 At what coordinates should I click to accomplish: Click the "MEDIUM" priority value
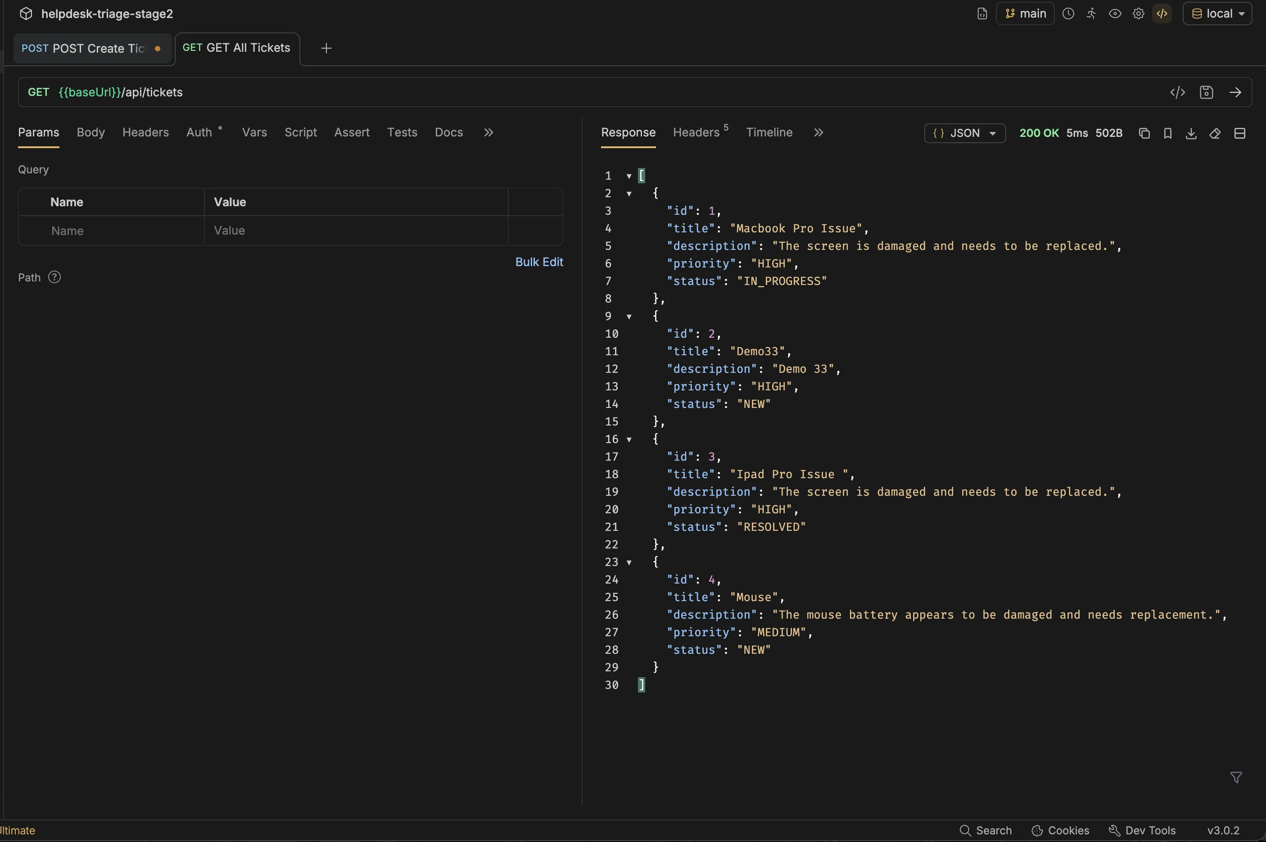(x=778, y=633)
